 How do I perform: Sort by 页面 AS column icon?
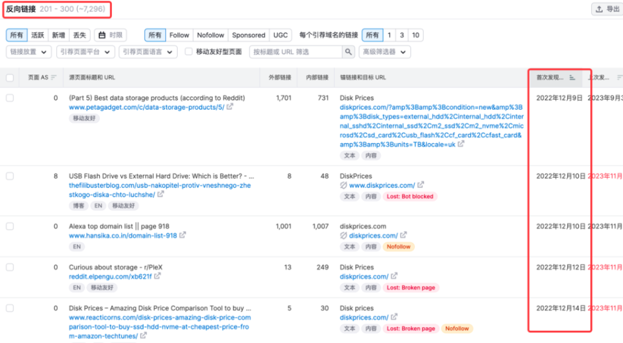[54, 77]
